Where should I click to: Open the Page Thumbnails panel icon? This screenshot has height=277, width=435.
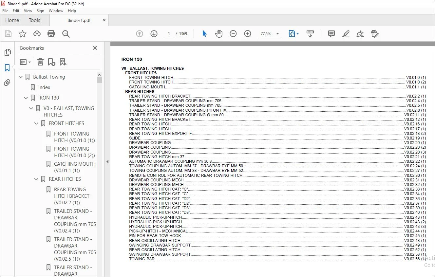[x=7, y=52]
